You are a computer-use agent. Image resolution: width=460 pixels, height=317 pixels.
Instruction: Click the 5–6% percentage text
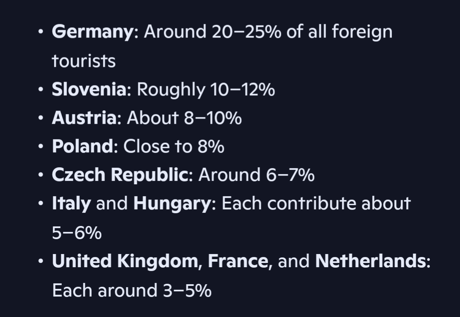pyautogui.click(x=77, y=233)
